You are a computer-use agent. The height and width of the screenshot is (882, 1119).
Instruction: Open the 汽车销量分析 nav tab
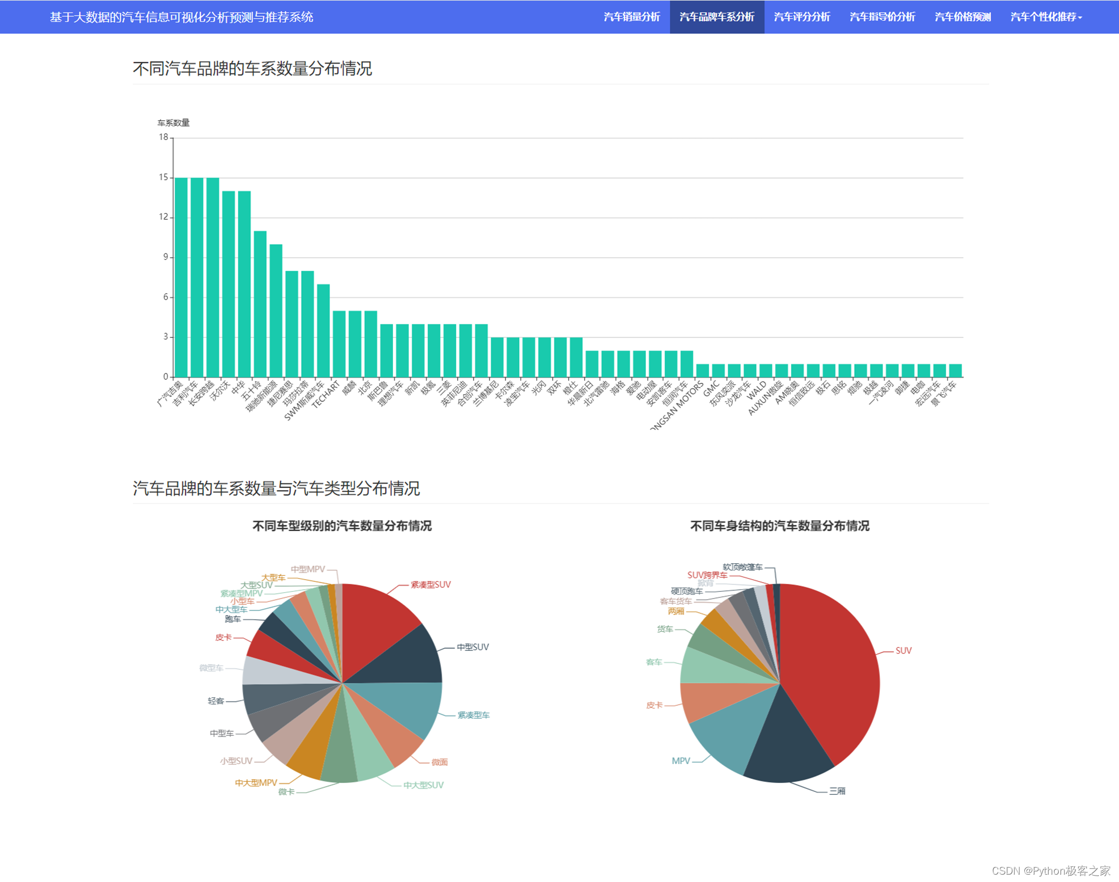click(631, 17)
